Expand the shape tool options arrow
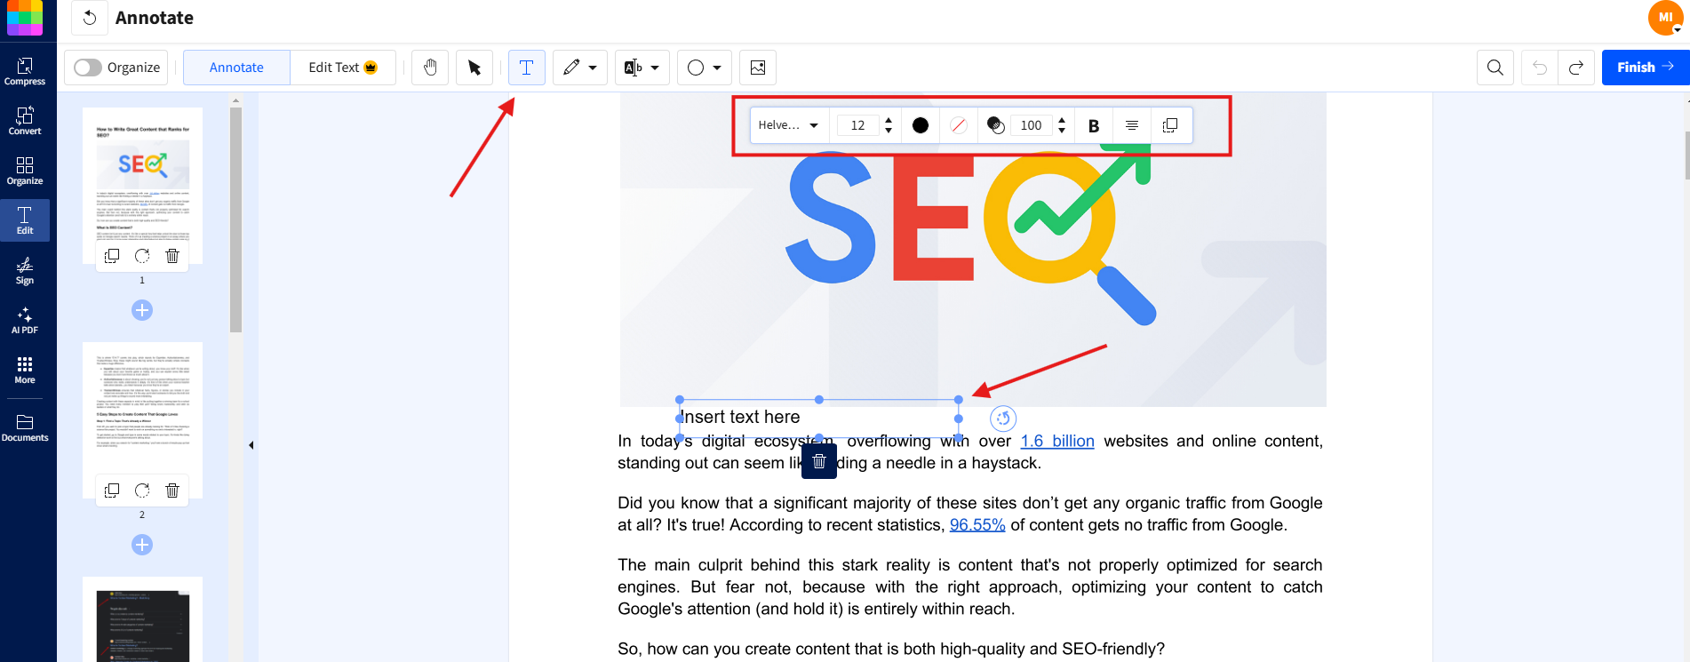The height and width of the screenshot is (662, 1690). pos(717,68)
